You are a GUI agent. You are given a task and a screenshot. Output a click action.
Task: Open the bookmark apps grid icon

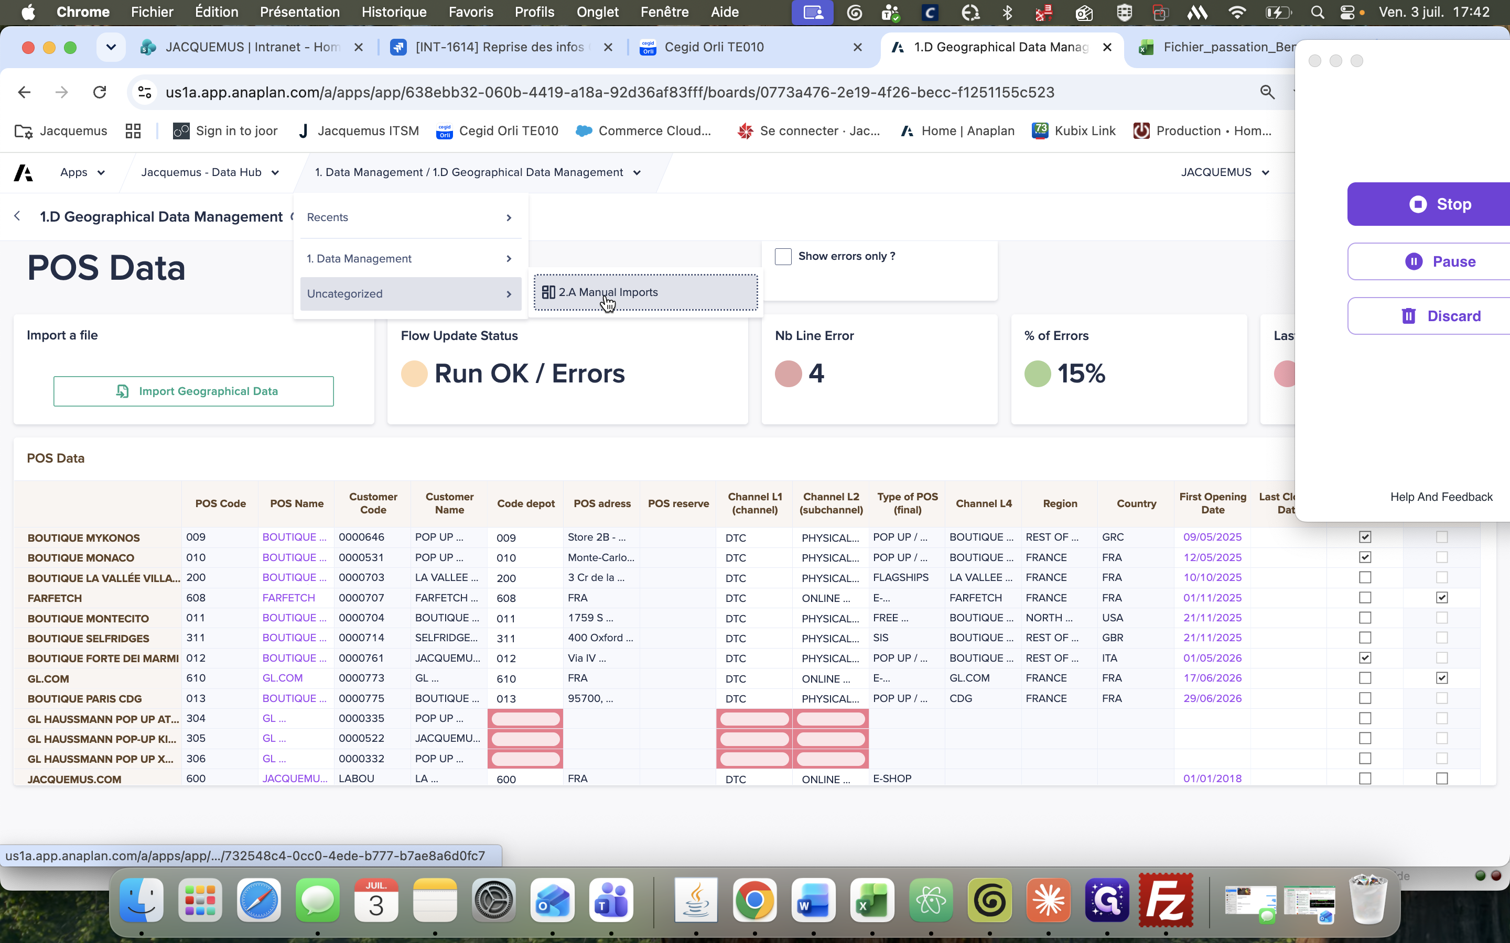point(133,131)
